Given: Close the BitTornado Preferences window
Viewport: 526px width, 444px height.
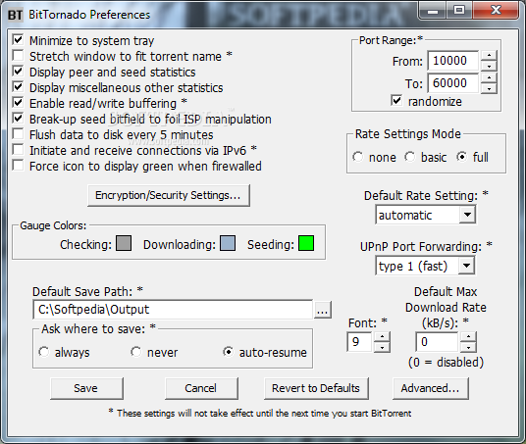Looking at the screenshot, I should click(496, 11).
